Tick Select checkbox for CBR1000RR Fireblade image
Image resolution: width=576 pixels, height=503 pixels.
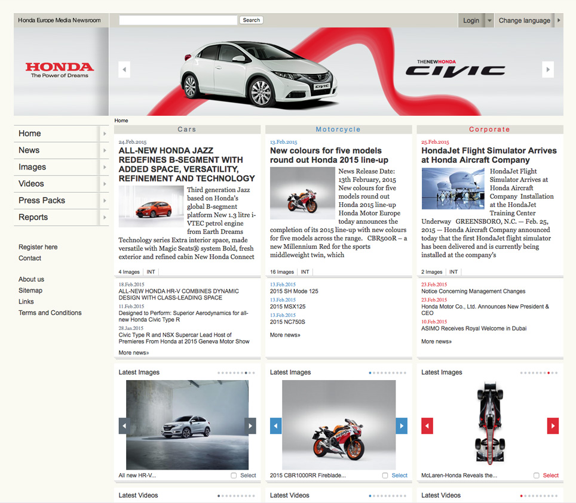(x=385, y=476)
